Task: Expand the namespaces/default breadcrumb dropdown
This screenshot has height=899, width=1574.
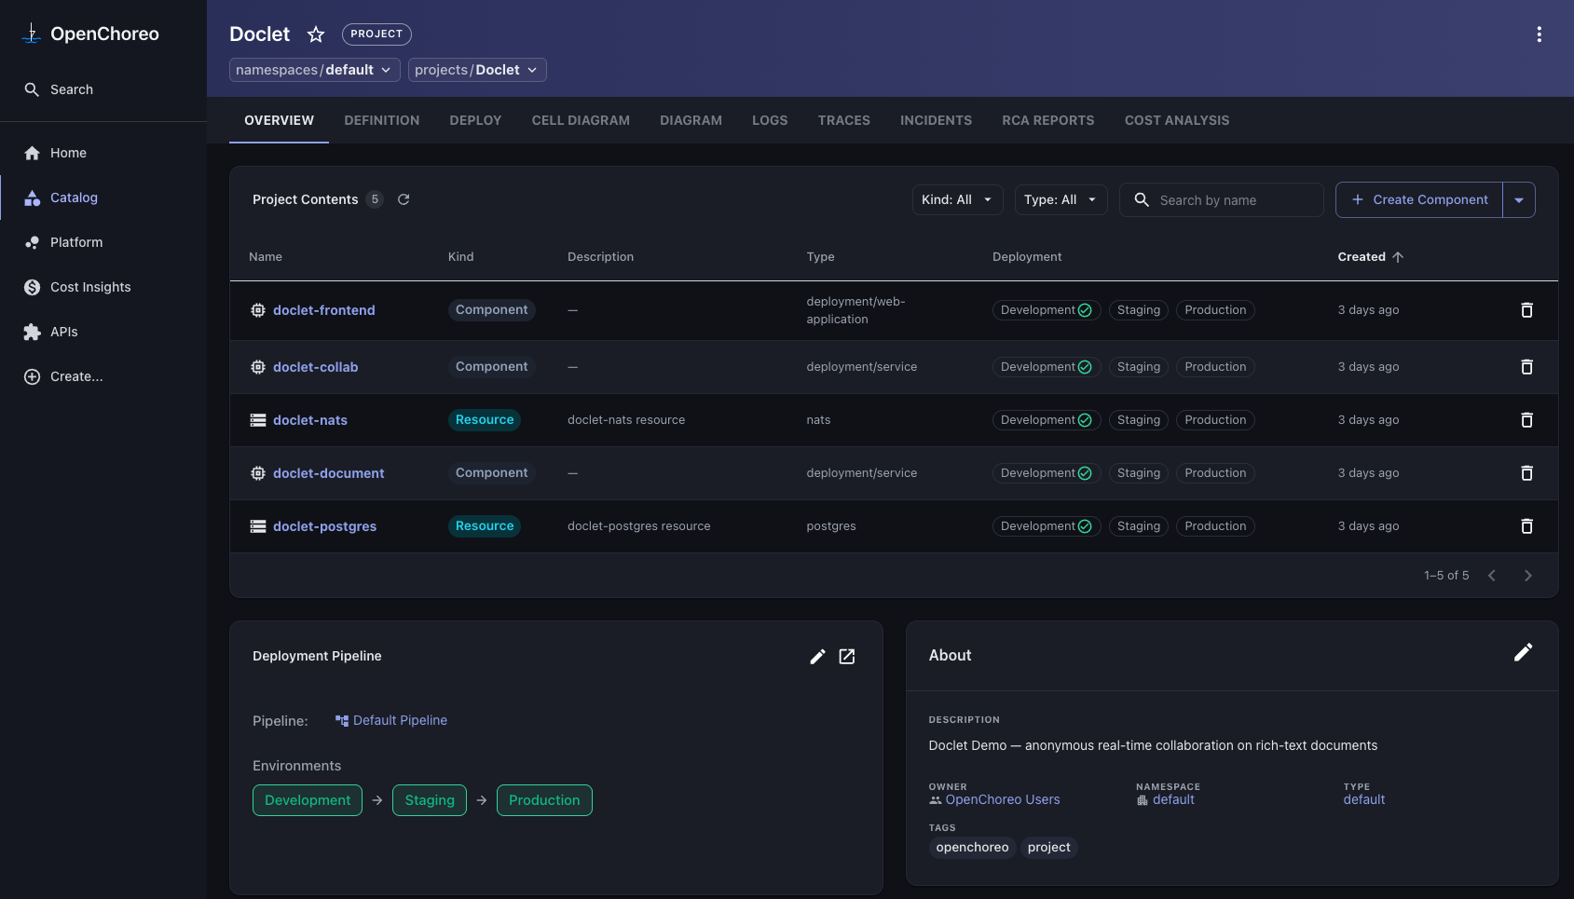Action: click(315, 70)
